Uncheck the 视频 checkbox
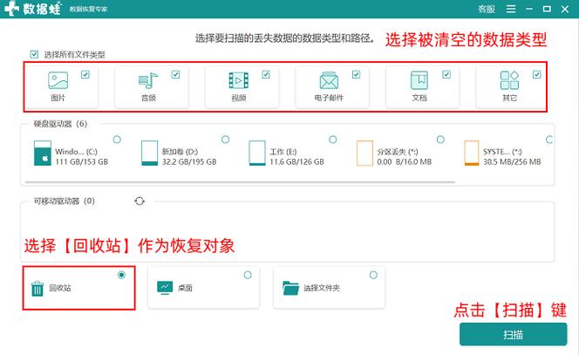 (266, 75)
